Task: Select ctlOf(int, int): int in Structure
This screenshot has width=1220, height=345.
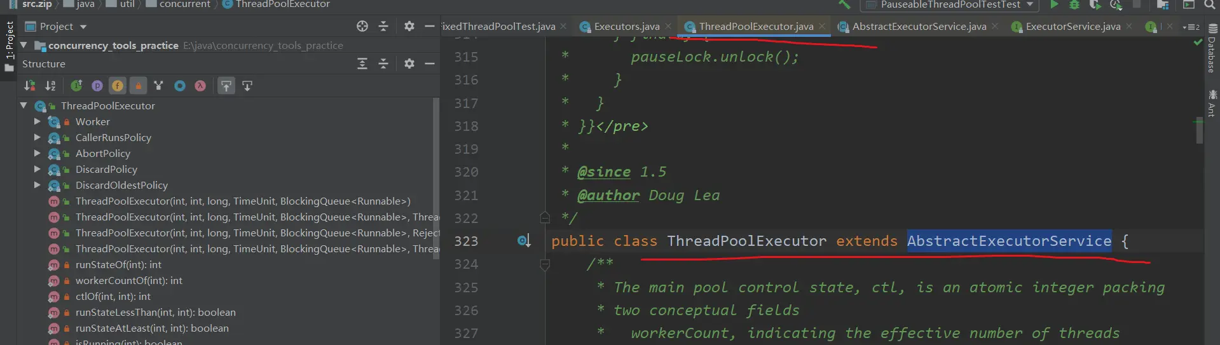Action: point(113,296)
